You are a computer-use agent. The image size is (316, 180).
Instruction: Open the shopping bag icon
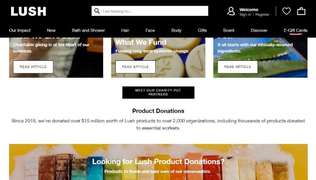coord(301,11)
